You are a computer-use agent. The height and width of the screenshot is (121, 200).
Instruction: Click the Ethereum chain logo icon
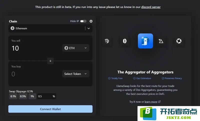pyautogui.click(x=12, y=28)
